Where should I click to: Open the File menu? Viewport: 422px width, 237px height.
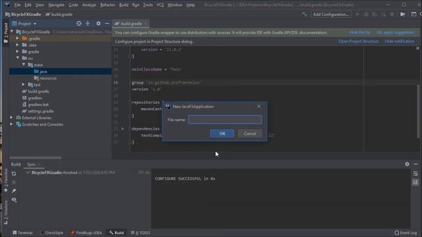point(17,5)
